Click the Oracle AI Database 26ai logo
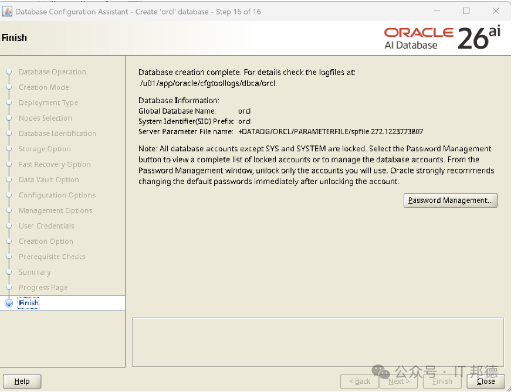This screenshot has height=392, width=514. pyautogui.click(x=442, y=38)
